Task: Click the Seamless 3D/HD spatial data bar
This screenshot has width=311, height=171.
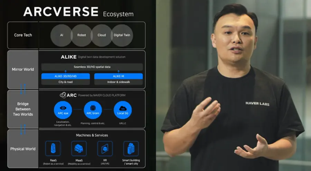Action: pyautogui.click(x=92, y=67)
